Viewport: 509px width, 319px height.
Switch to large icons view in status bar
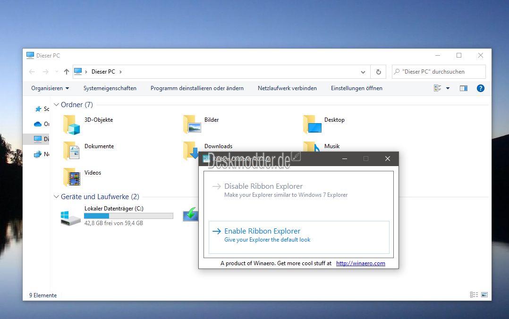click(484, 295)
